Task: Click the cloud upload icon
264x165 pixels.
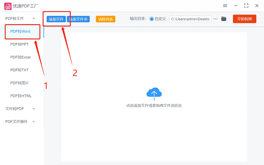Action: click(x=154, y=93)
